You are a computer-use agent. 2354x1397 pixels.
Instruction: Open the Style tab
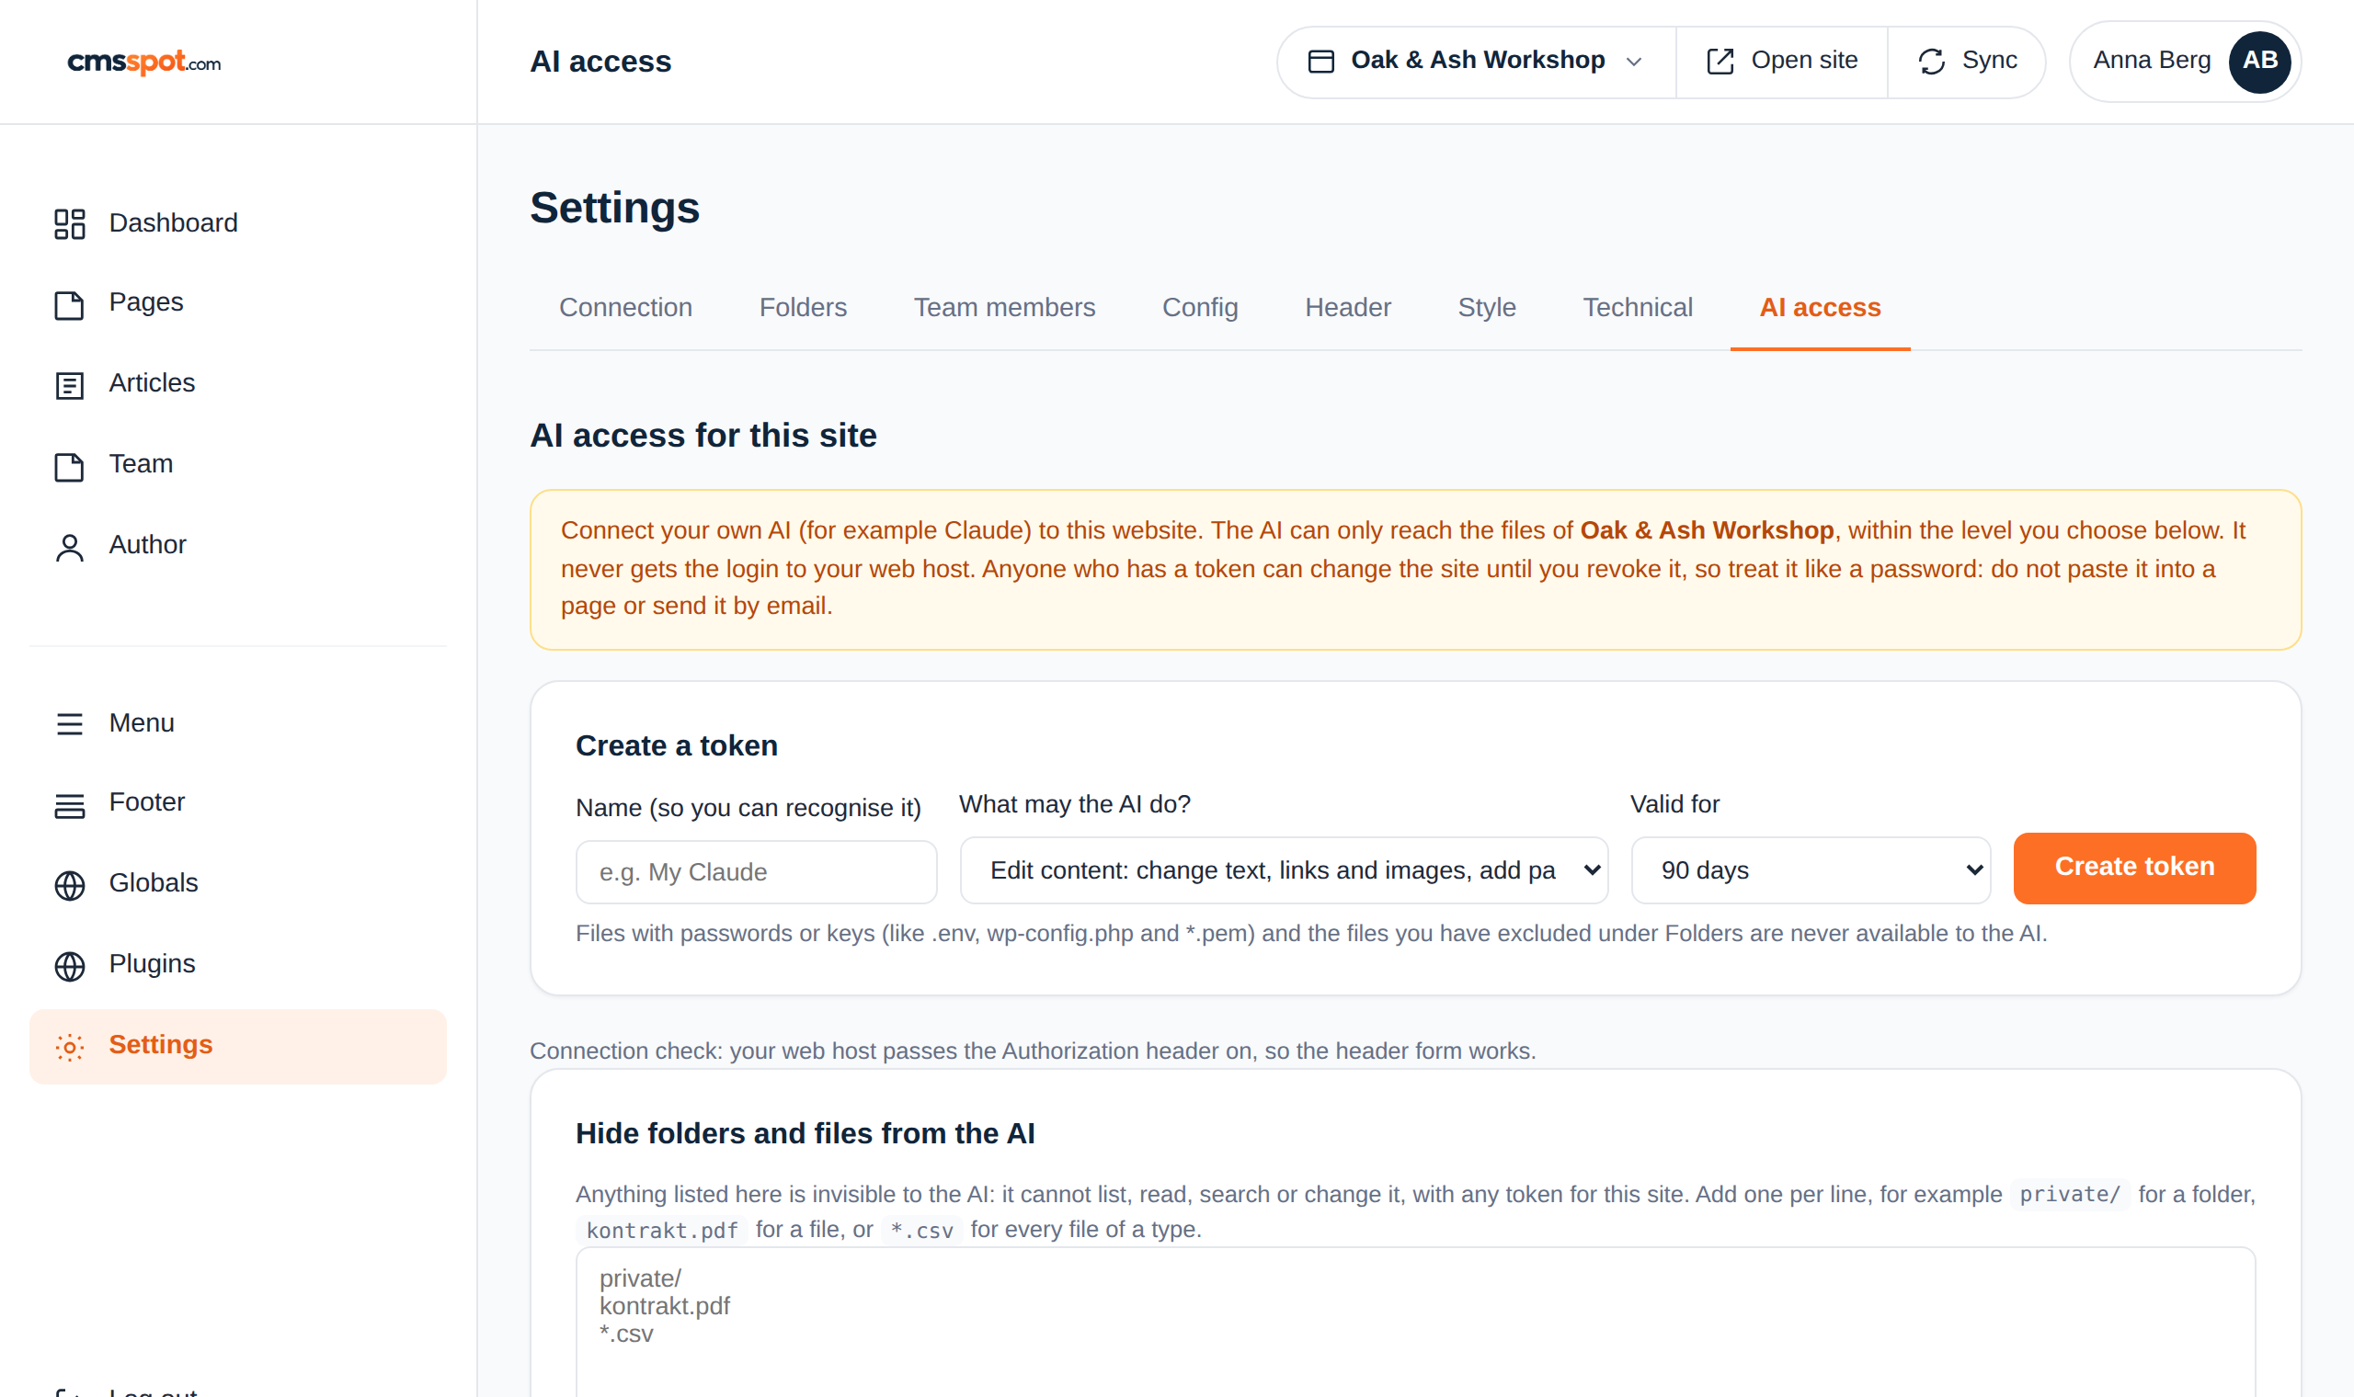click(x=1486, y=307)
